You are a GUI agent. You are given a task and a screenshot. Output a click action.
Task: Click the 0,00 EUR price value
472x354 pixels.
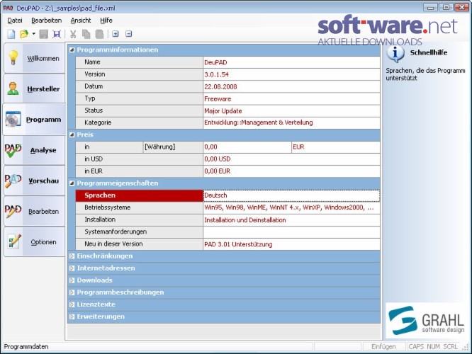click(x=291, y=171)
